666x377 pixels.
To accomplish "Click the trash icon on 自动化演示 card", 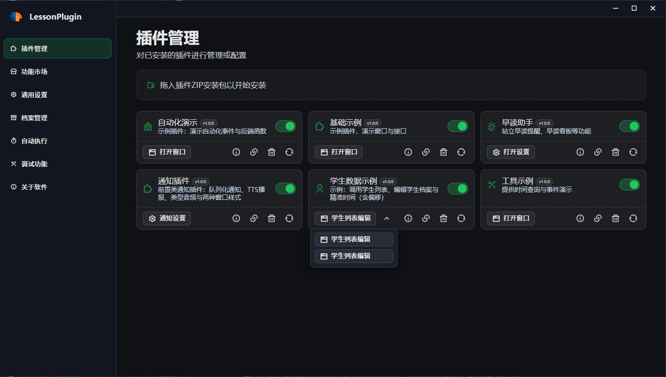I will point(271,152).
